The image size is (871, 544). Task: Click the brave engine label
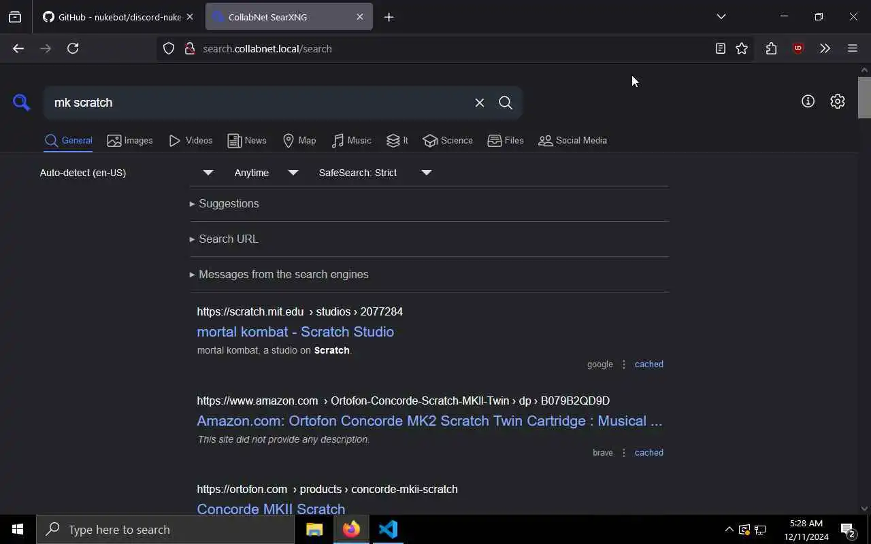[x=603, y=453]
